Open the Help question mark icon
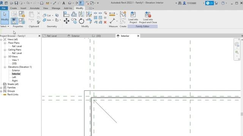This screenshot has height=136, width=243. (223, 3)
